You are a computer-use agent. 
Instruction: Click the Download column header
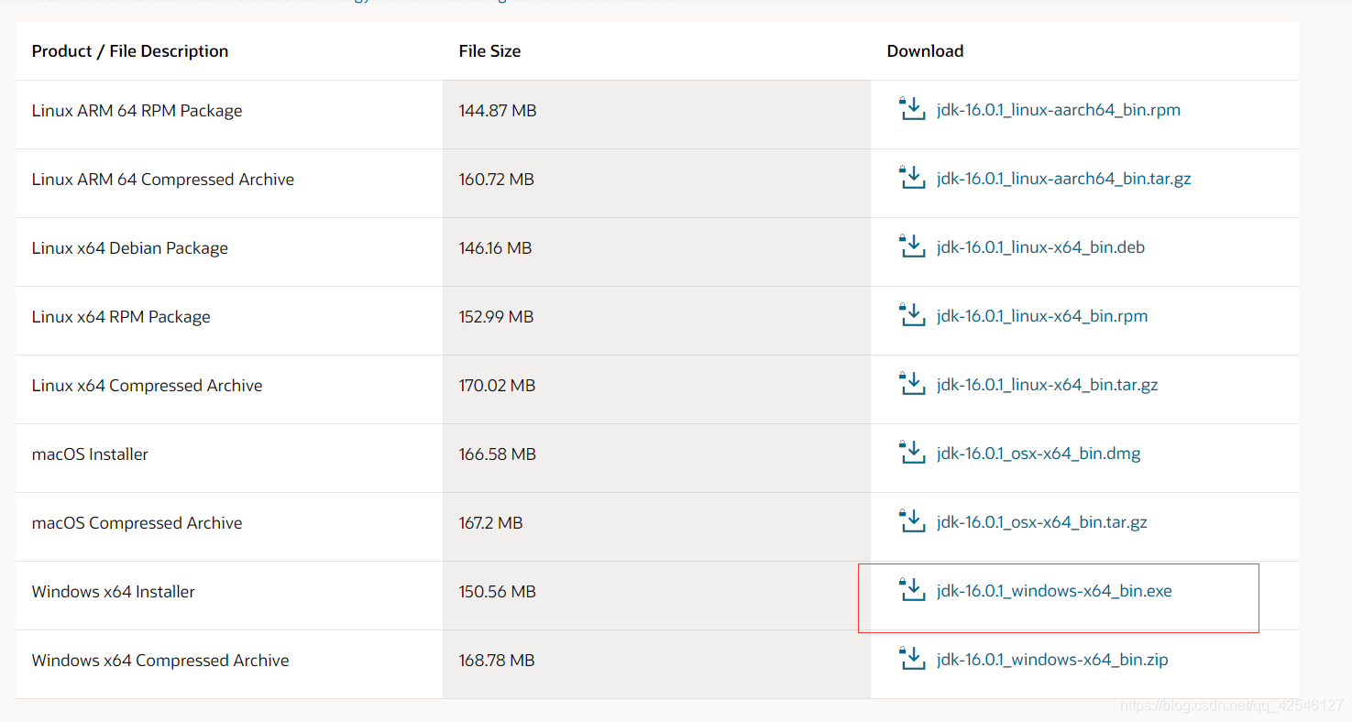925,51
